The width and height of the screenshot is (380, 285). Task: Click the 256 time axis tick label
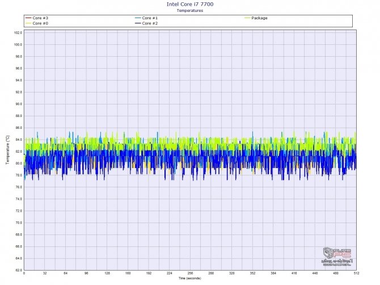pyautogui.click(x=190, y=273)
